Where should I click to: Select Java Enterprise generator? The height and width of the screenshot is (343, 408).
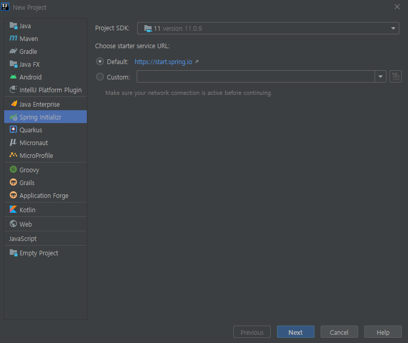46,105
